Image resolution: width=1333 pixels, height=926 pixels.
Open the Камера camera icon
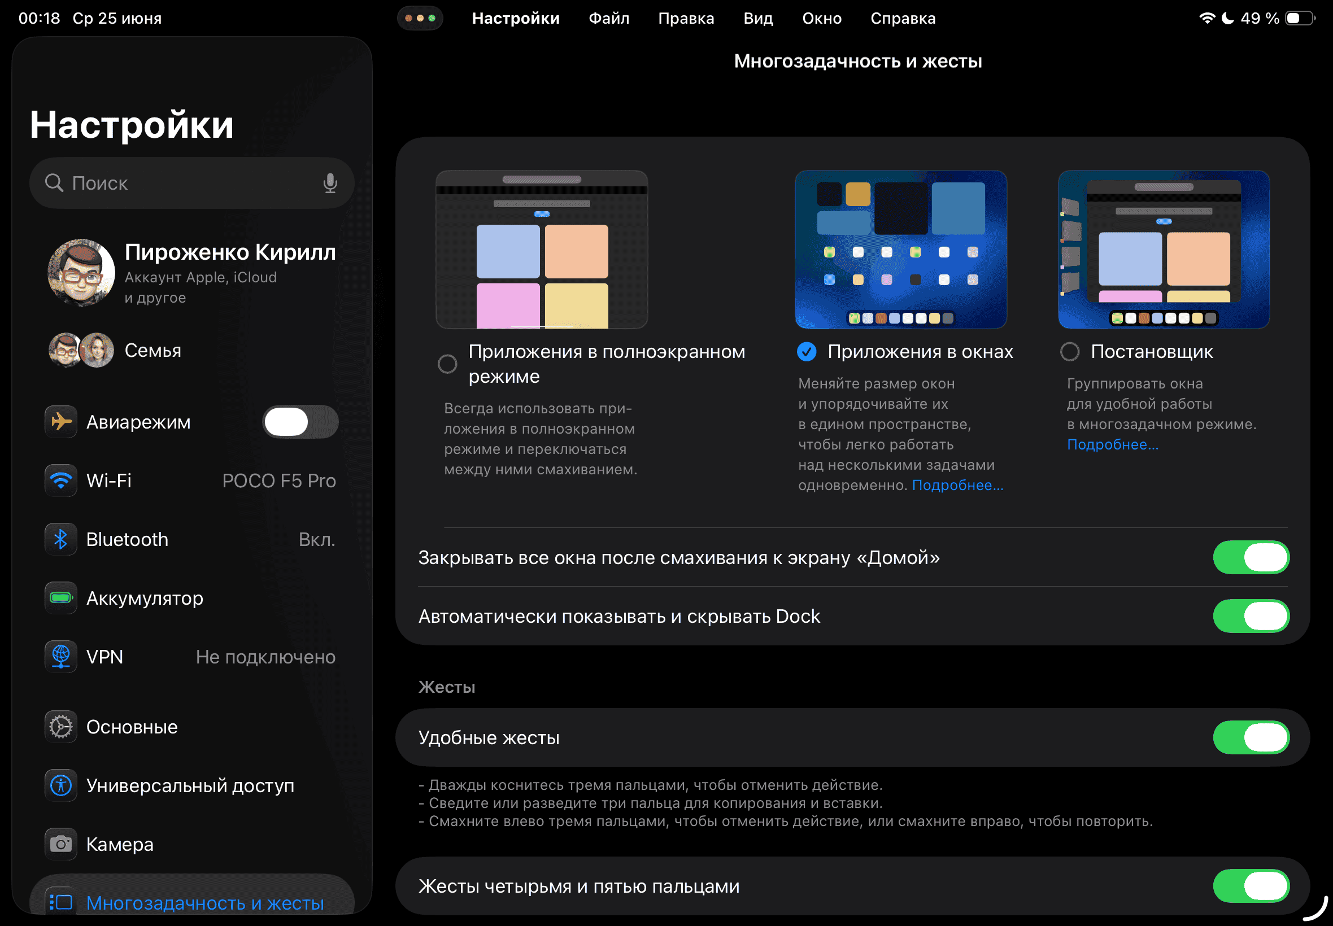coord(61,844)
